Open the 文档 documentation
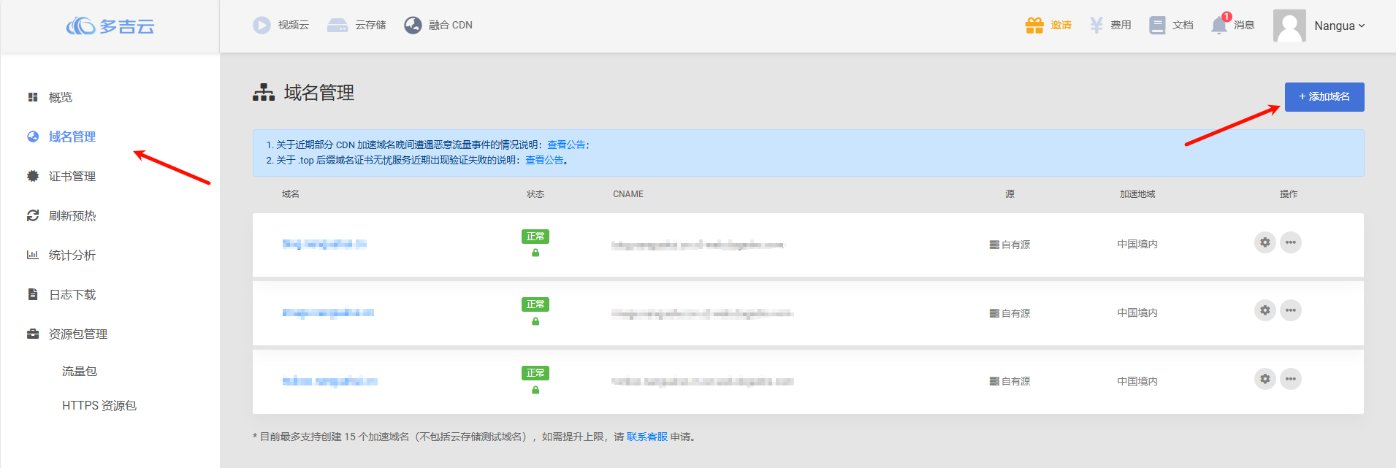Screen dimensions: 1396x468 coord(1171,25)
